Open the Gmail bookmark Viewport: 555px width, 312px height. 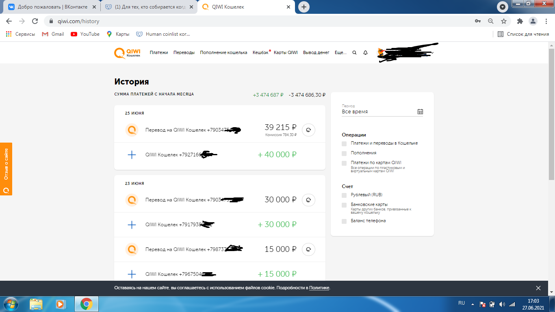53,34
